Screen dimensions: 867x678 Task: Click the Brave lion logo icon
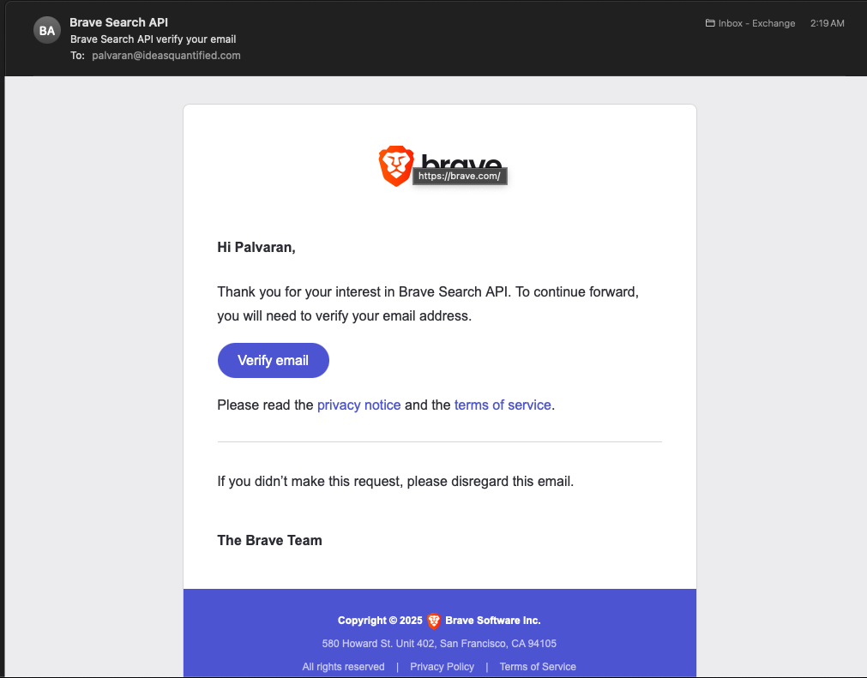point(396,165)
